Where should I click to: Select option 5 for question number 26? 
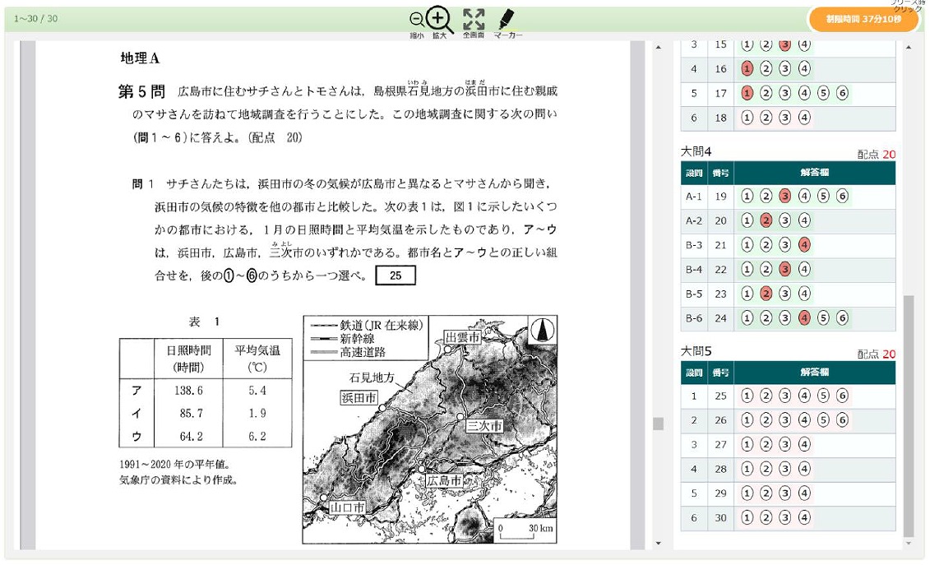pos(822,420)
